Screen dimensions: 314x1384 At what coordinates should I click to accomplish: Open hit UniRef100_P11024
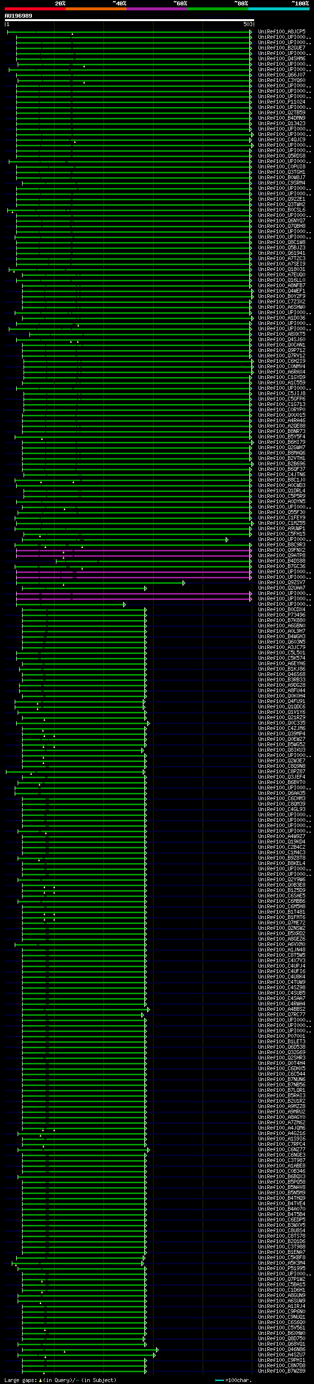[x=282, y=102]
